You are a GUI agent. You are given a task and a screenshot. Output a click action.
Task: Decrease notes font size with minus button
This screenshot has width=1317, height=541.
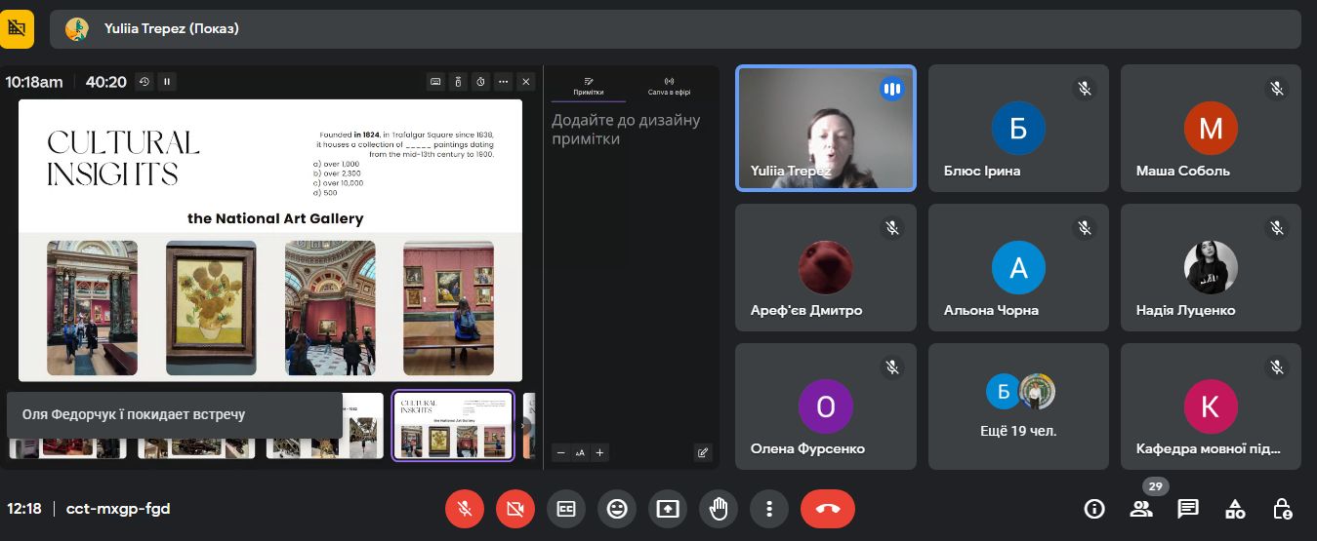coord(561,452)
